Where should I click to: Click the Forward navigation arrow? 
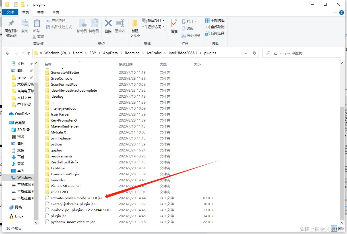16,53
